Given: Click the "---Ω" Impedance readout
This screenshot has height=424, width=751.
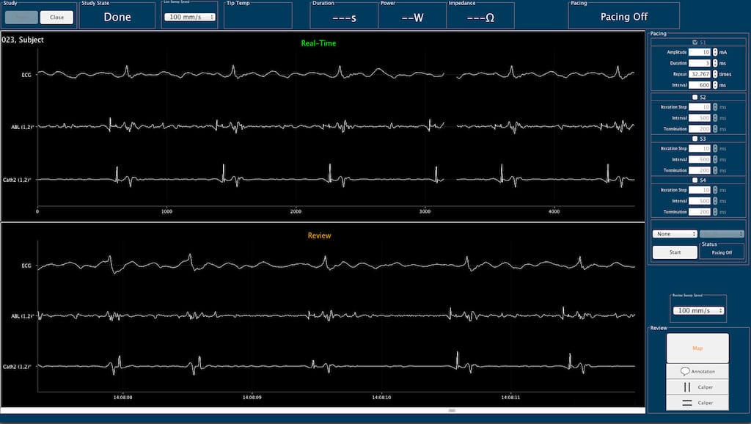Looking at the screenshot, I should tap(480, 18).
